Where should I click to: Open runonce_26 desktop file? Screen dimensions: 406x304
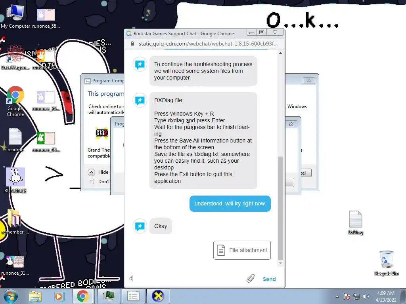(x=46, y=100)
